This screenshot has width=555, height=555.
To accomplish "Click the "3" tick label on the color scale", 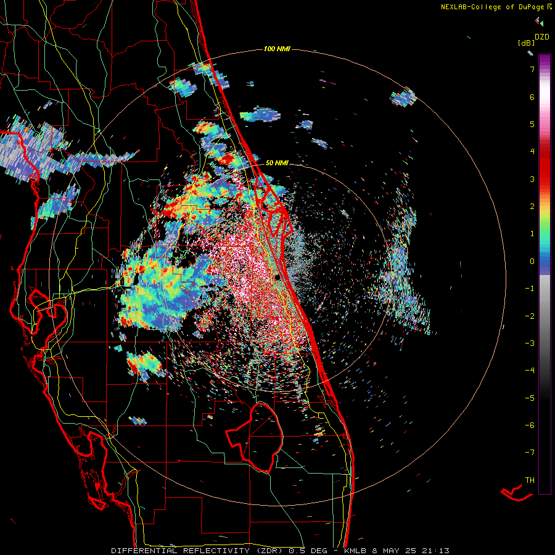I will 532,179.
